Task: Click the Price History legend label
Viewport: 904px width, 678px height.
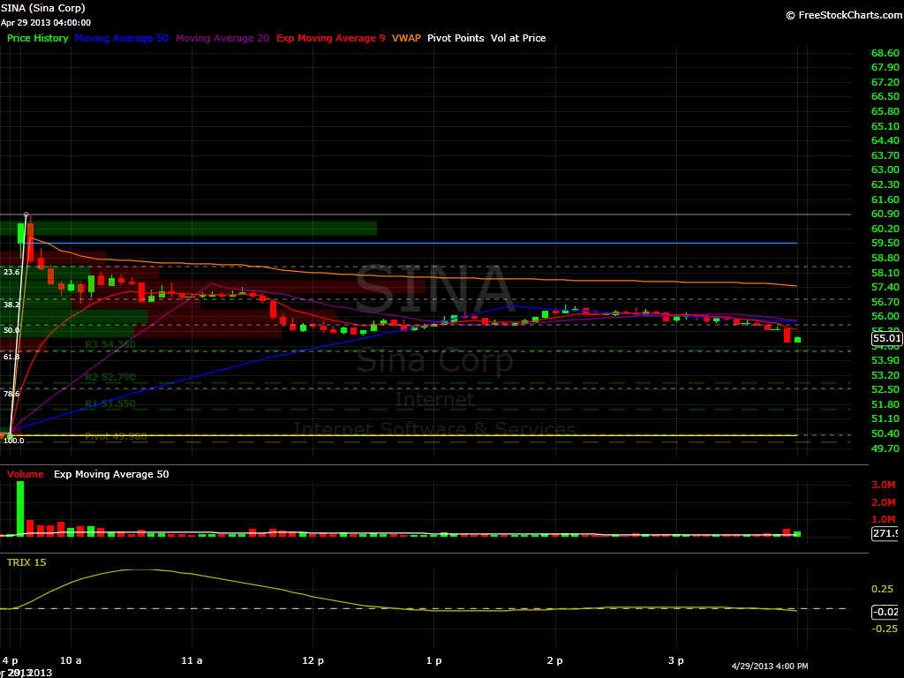Action: (x=37, y=38)
